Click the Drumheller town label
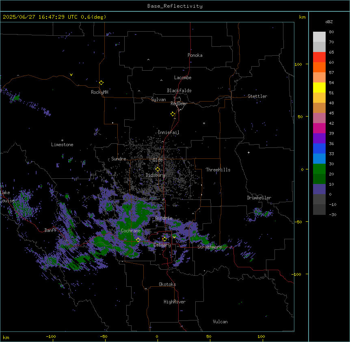The height and width of the screenshot is (342, 350). 259,198
